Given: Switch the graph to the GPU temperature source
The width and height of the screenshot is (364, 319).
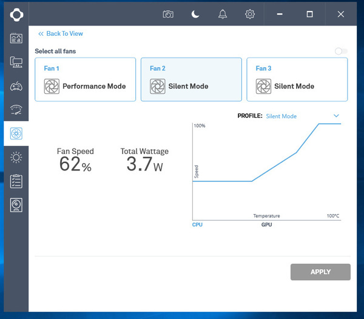Looking at the screenshot, I should click(266, 224).
